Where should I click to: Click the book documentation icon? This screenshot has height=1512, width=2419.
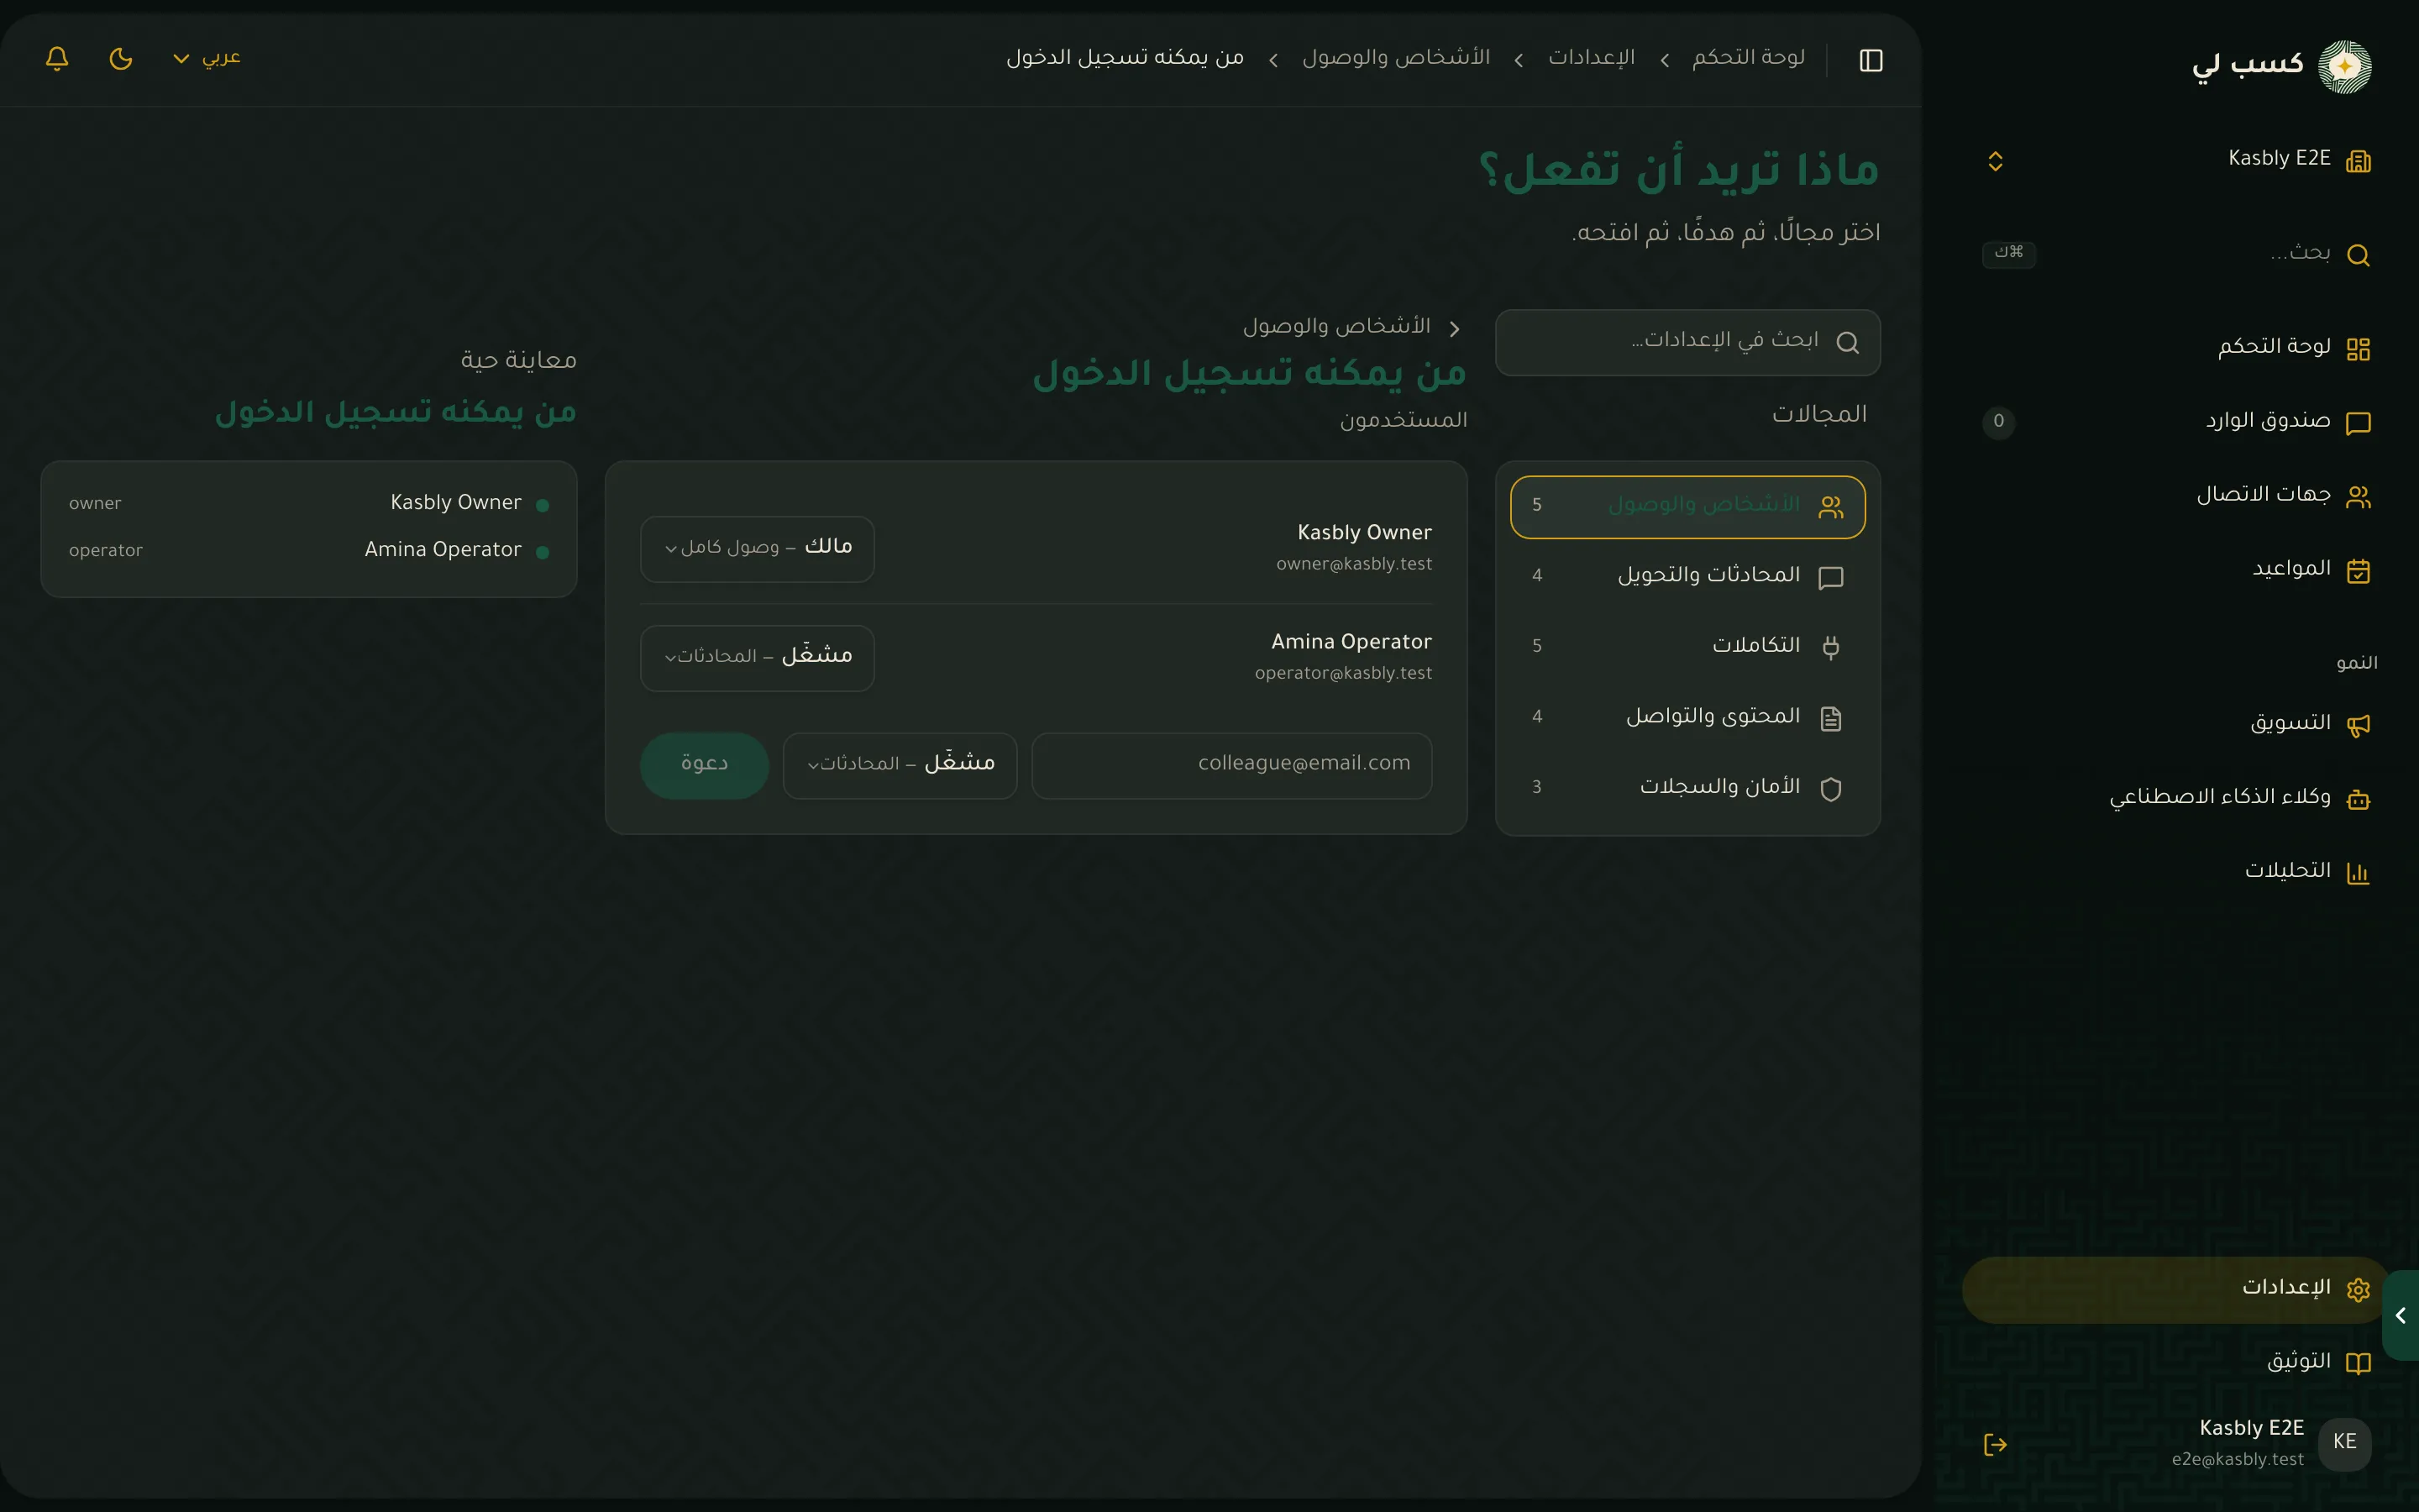coord(2358,1364)
